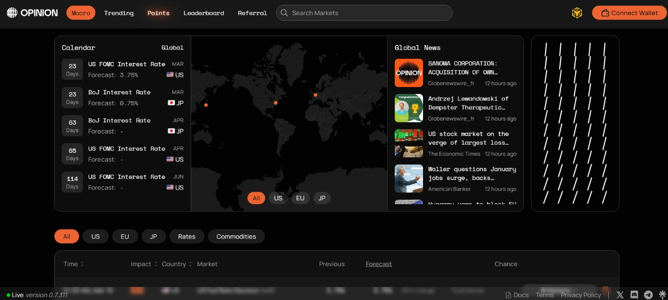Switch to the Trending tab
This screenshot has width=668, height=300.
[119, 13]
